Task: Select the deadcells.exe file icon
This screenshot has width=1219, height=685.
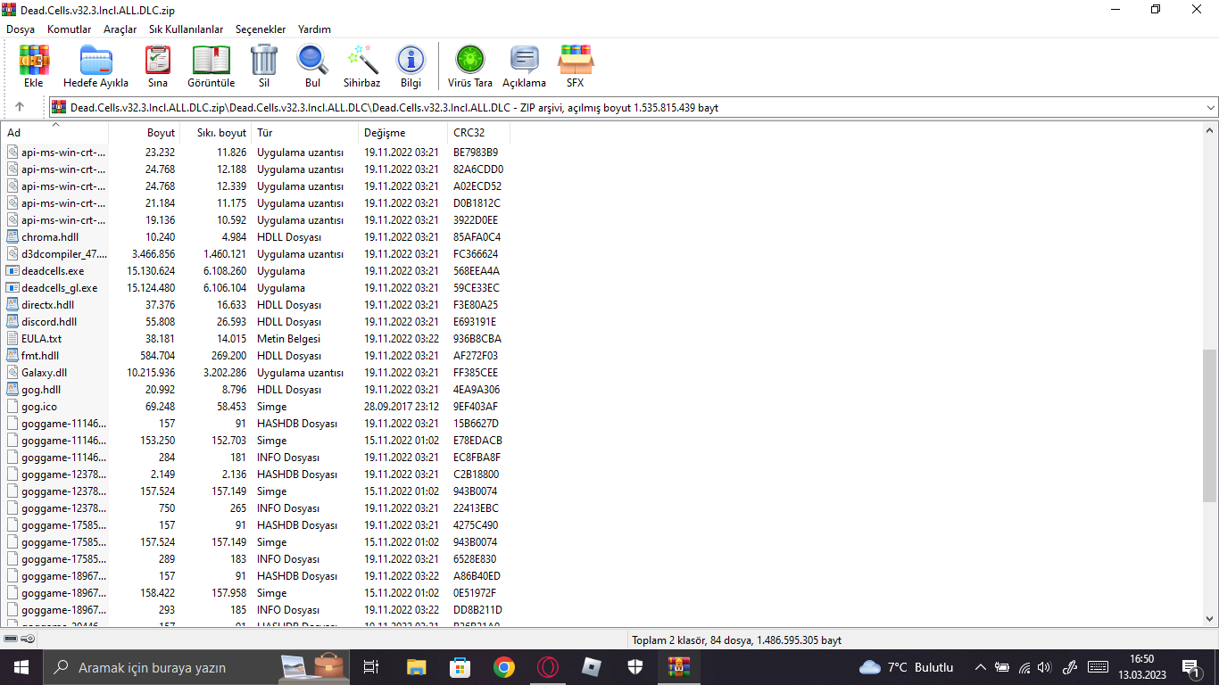Action: pyautogui.click(x=12, y=271)
